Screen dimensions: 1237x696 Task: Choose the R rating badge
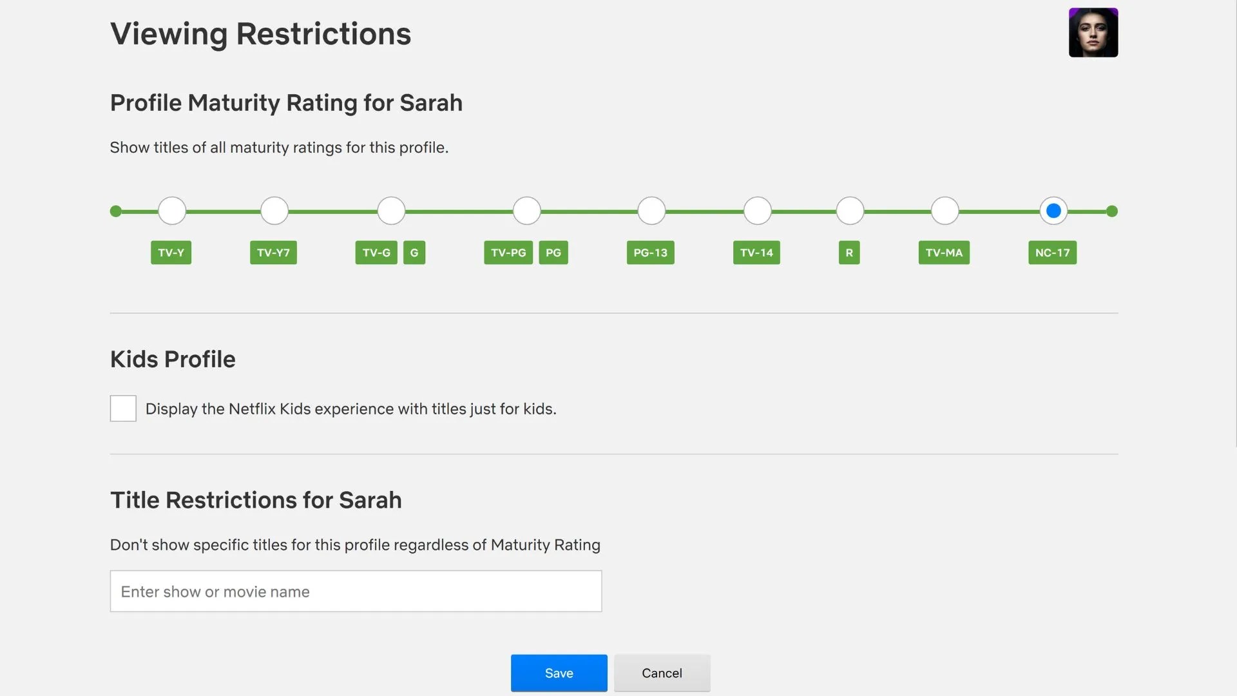pyautogui.click(x=849, y=253)
